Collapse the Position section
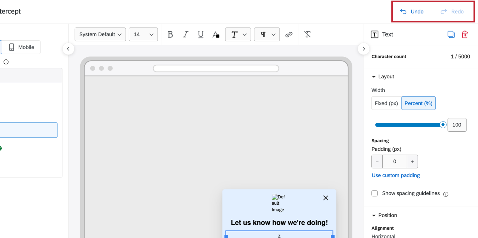 [384, 215]
